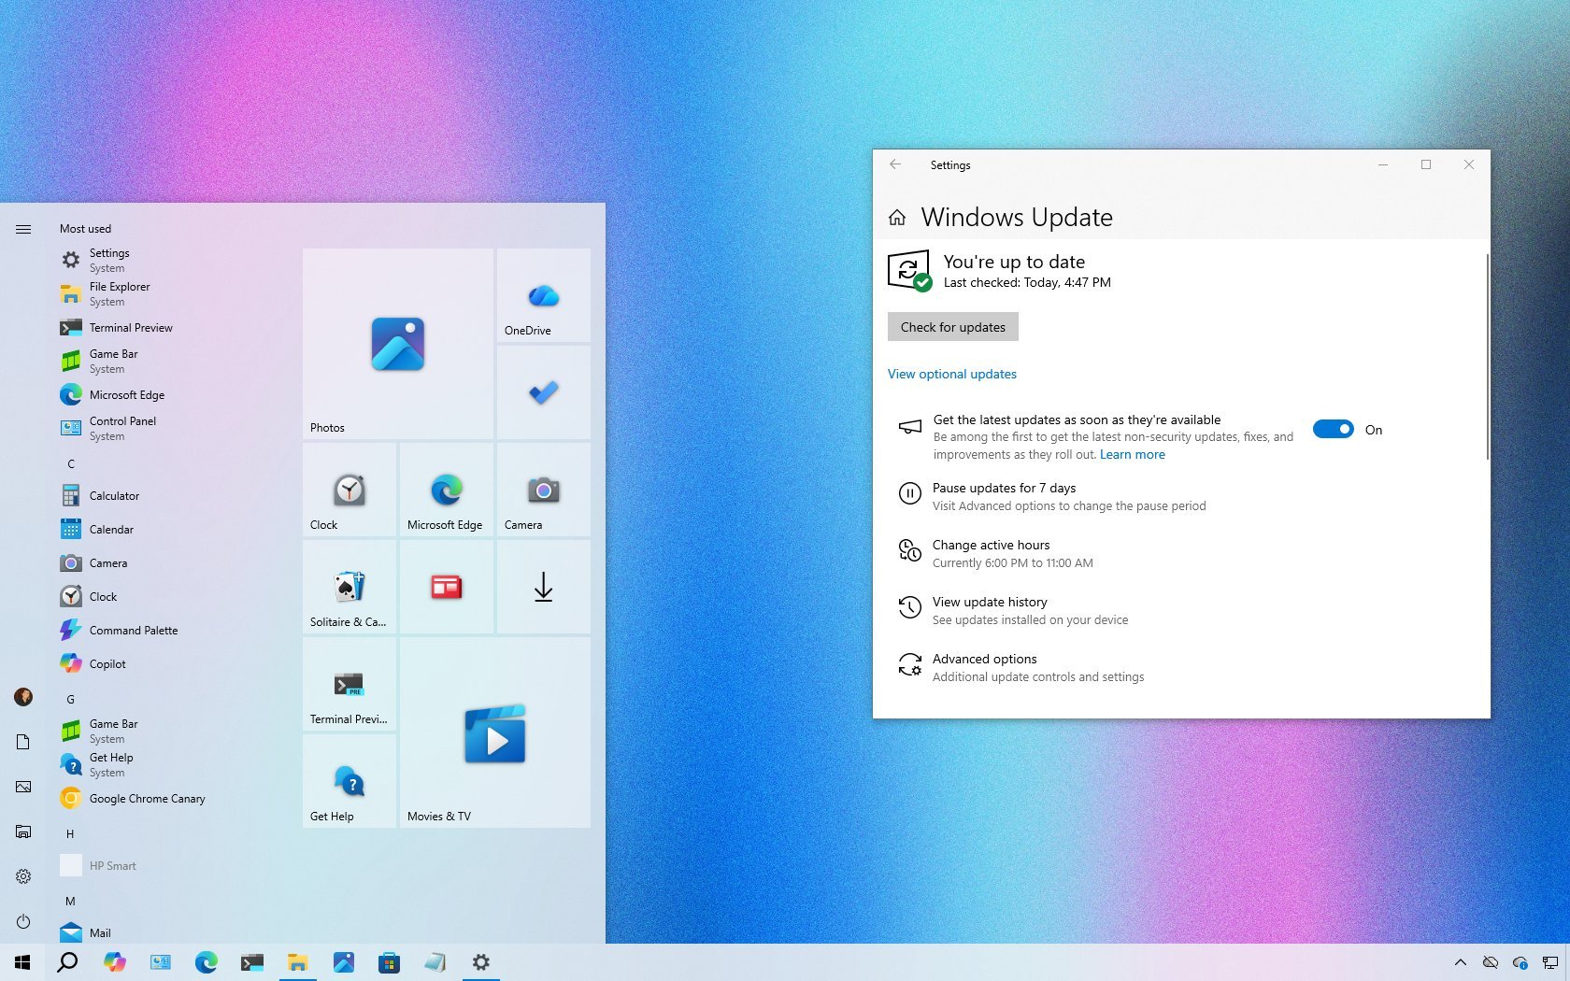
Task: Open Microsoft Store from the taskbar
Action: coord(390,962)
